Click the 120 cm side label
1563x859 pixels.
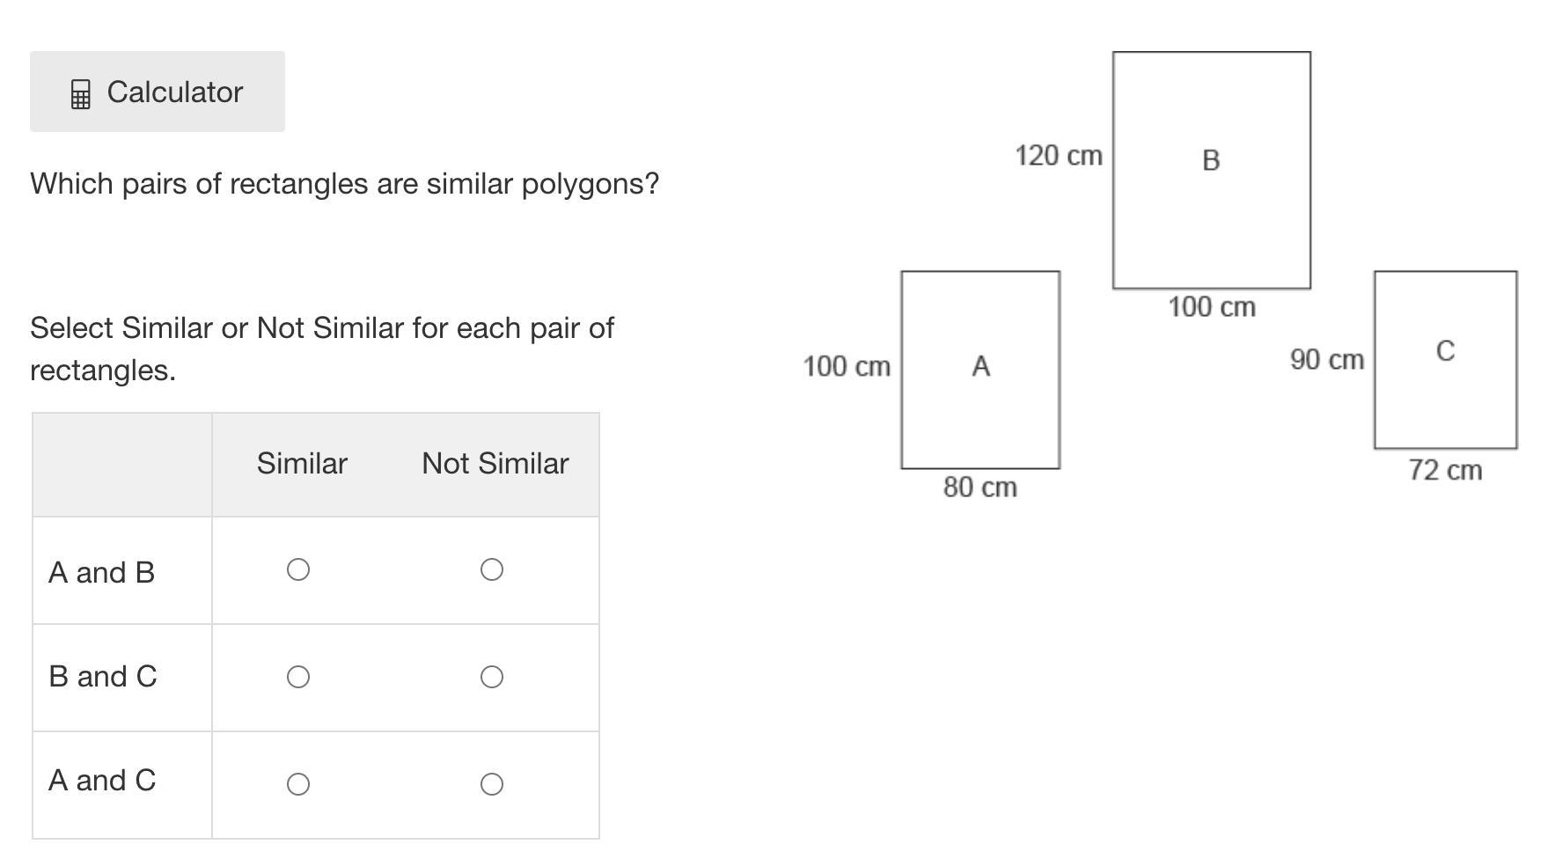[x=1058, y=156]
